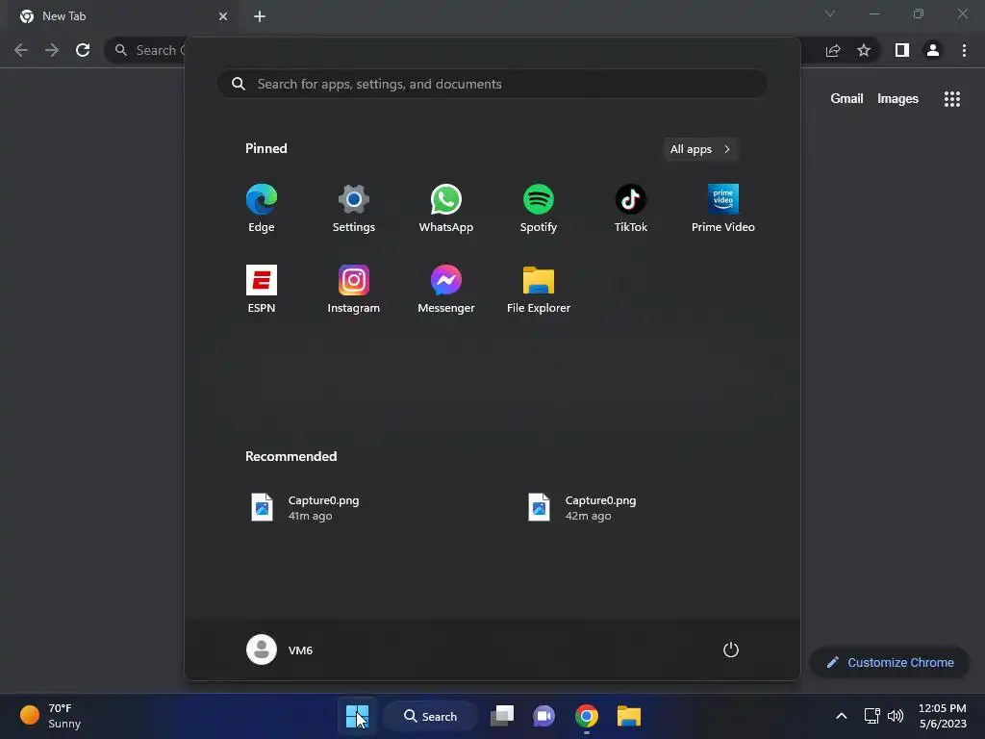Image resolution: width=985 pixels, height=739 pixels.
Task: Reload the page in Chrome
Action: 83,50
